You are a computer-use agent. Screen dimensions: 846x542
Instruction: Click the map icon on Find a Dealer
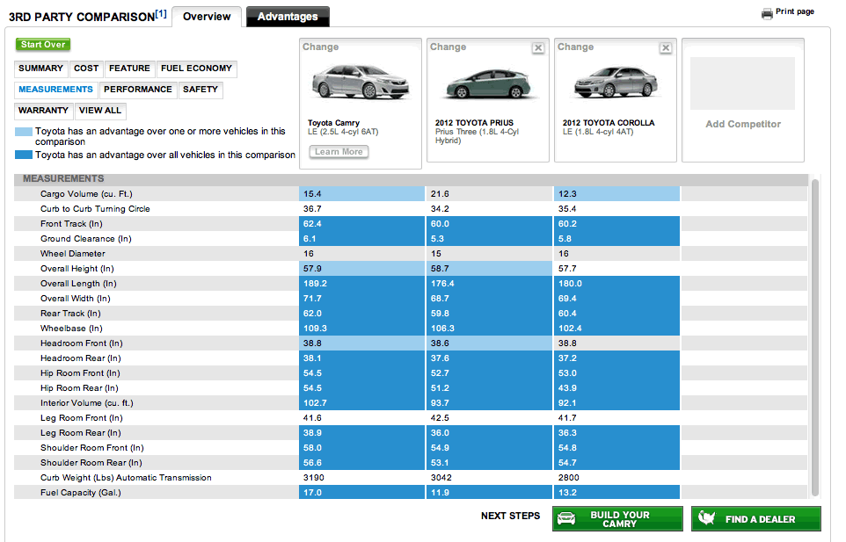pyautogui.click(x=706, y=518)
